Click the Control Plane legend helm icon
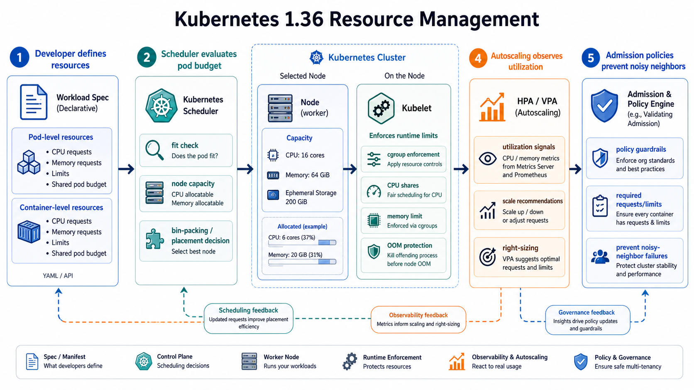 coord(144,361)
